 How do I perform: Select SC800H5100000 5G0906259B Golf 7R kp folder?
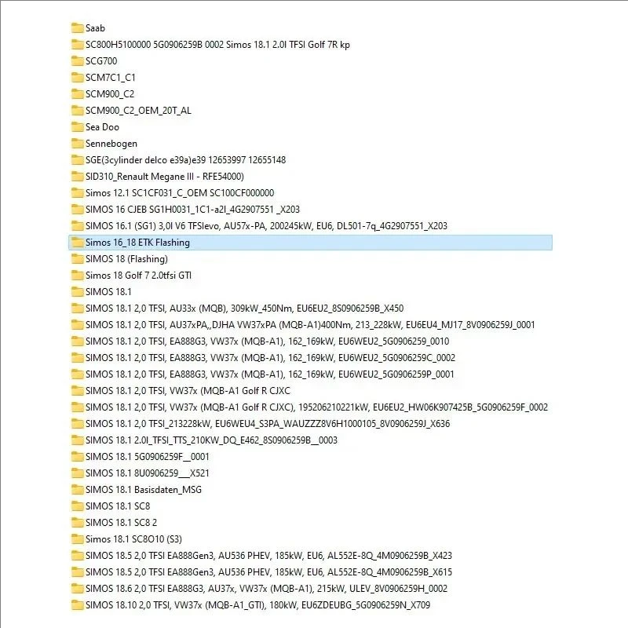point(217,45)
